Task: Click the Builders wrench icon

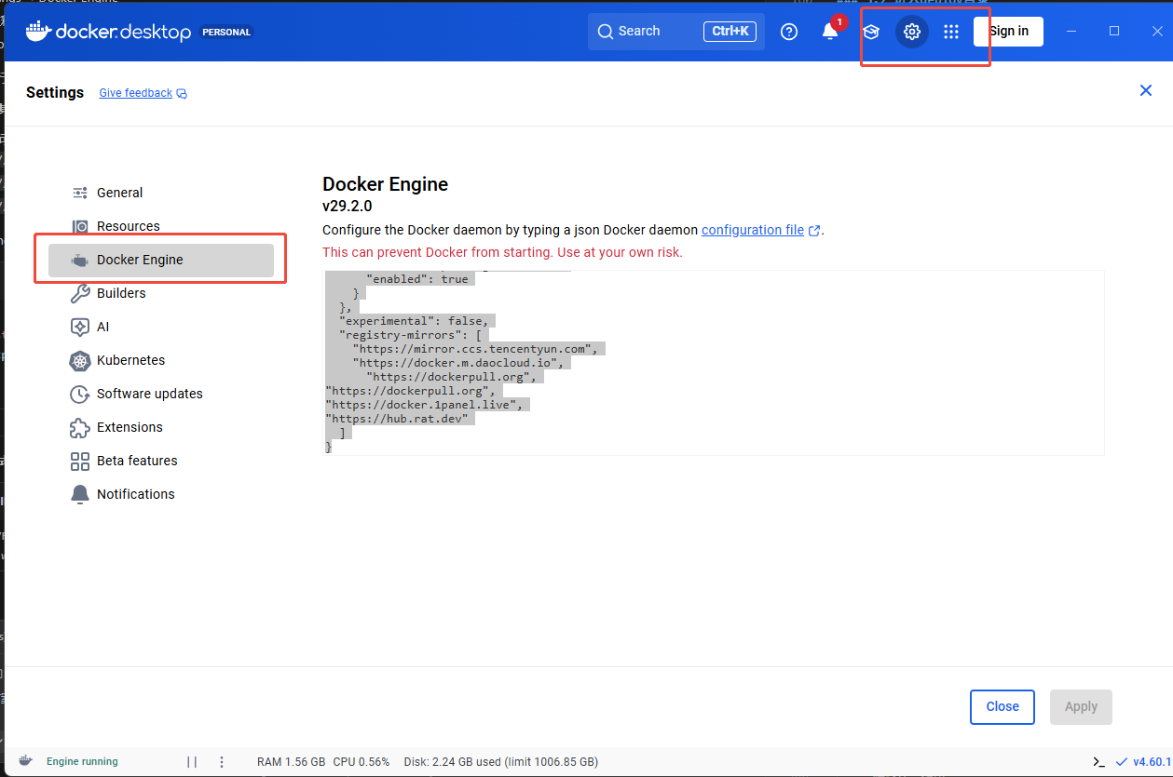Action: (x=80, y=293)
